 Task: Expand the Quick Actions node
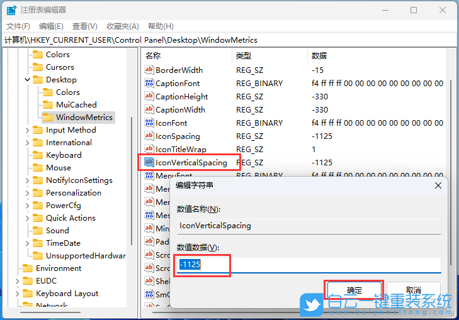point(27,218)
